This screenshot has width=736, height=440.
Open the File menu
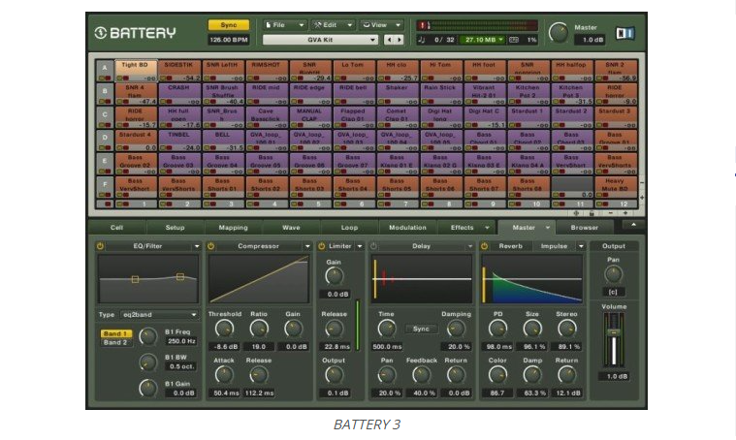pos(284,25)
